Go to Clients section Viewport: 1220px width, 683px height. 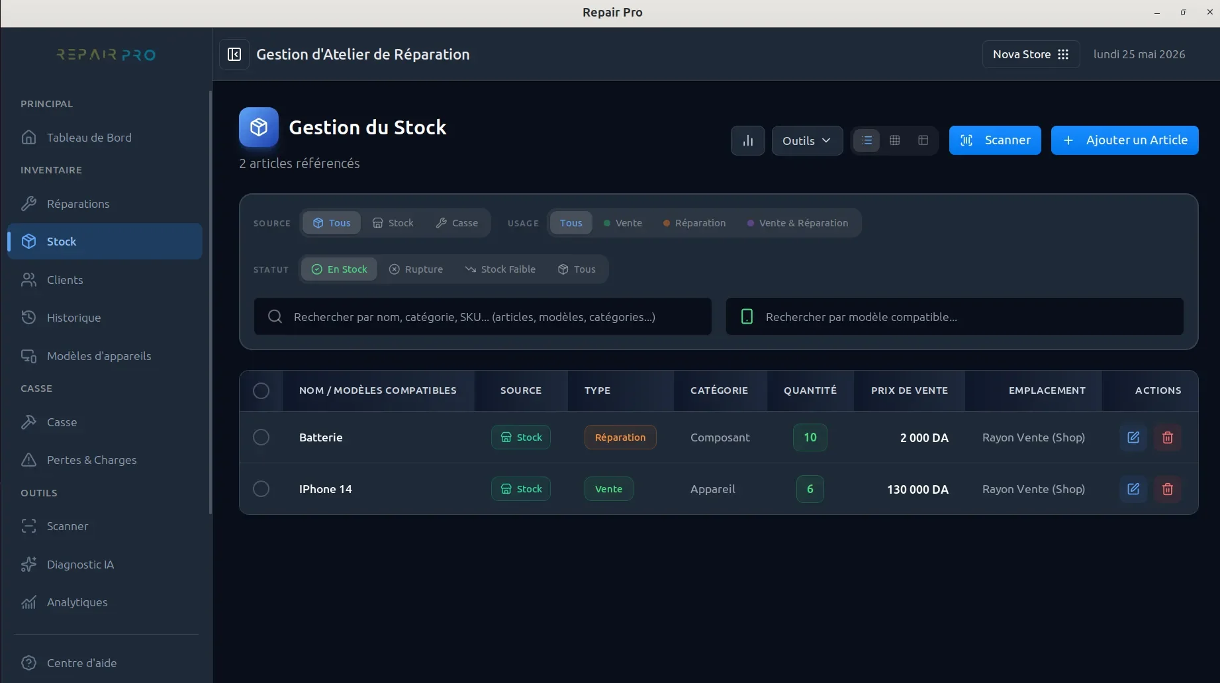pos(105,280)
